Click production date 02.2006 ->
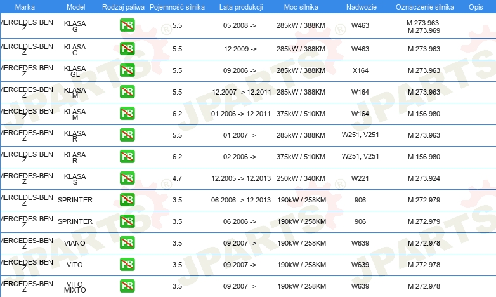 tap(240, 157)
